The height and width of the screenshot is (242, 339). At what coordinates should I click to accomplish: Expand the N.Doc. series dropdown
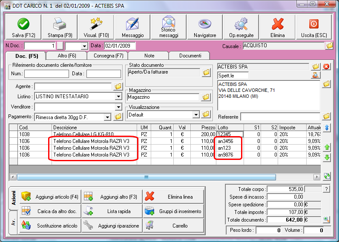(x=84, y=46)
